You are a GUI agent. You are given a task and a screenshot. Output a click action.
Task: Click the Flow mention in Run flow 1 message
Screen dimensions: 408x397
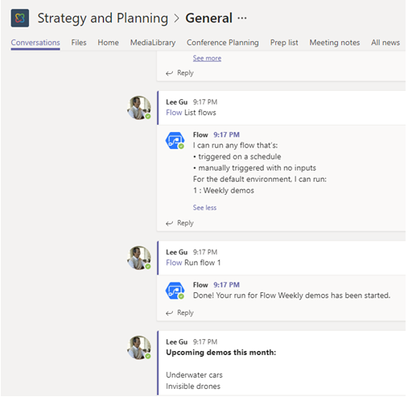(x=174, y=263)
